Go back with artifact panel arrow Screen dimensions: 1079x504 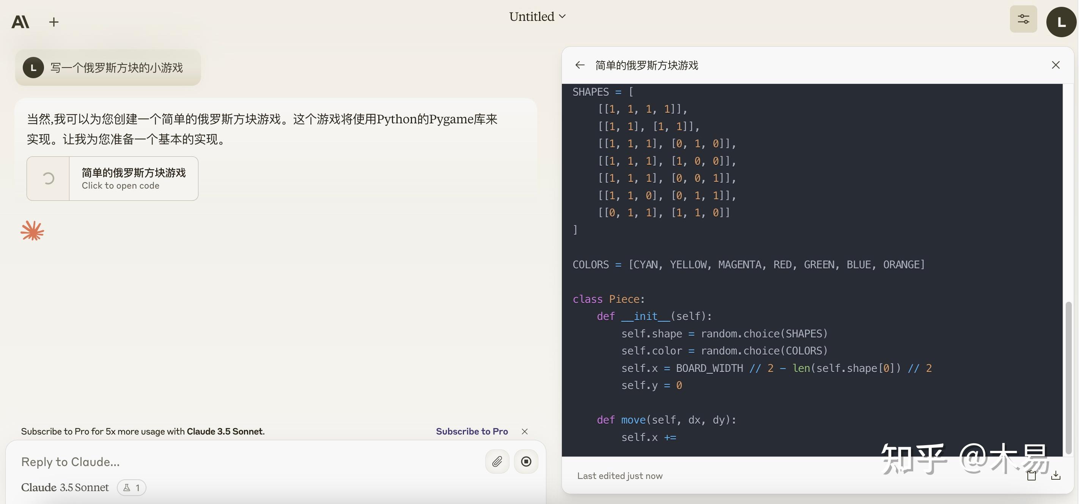click(580, 65)
